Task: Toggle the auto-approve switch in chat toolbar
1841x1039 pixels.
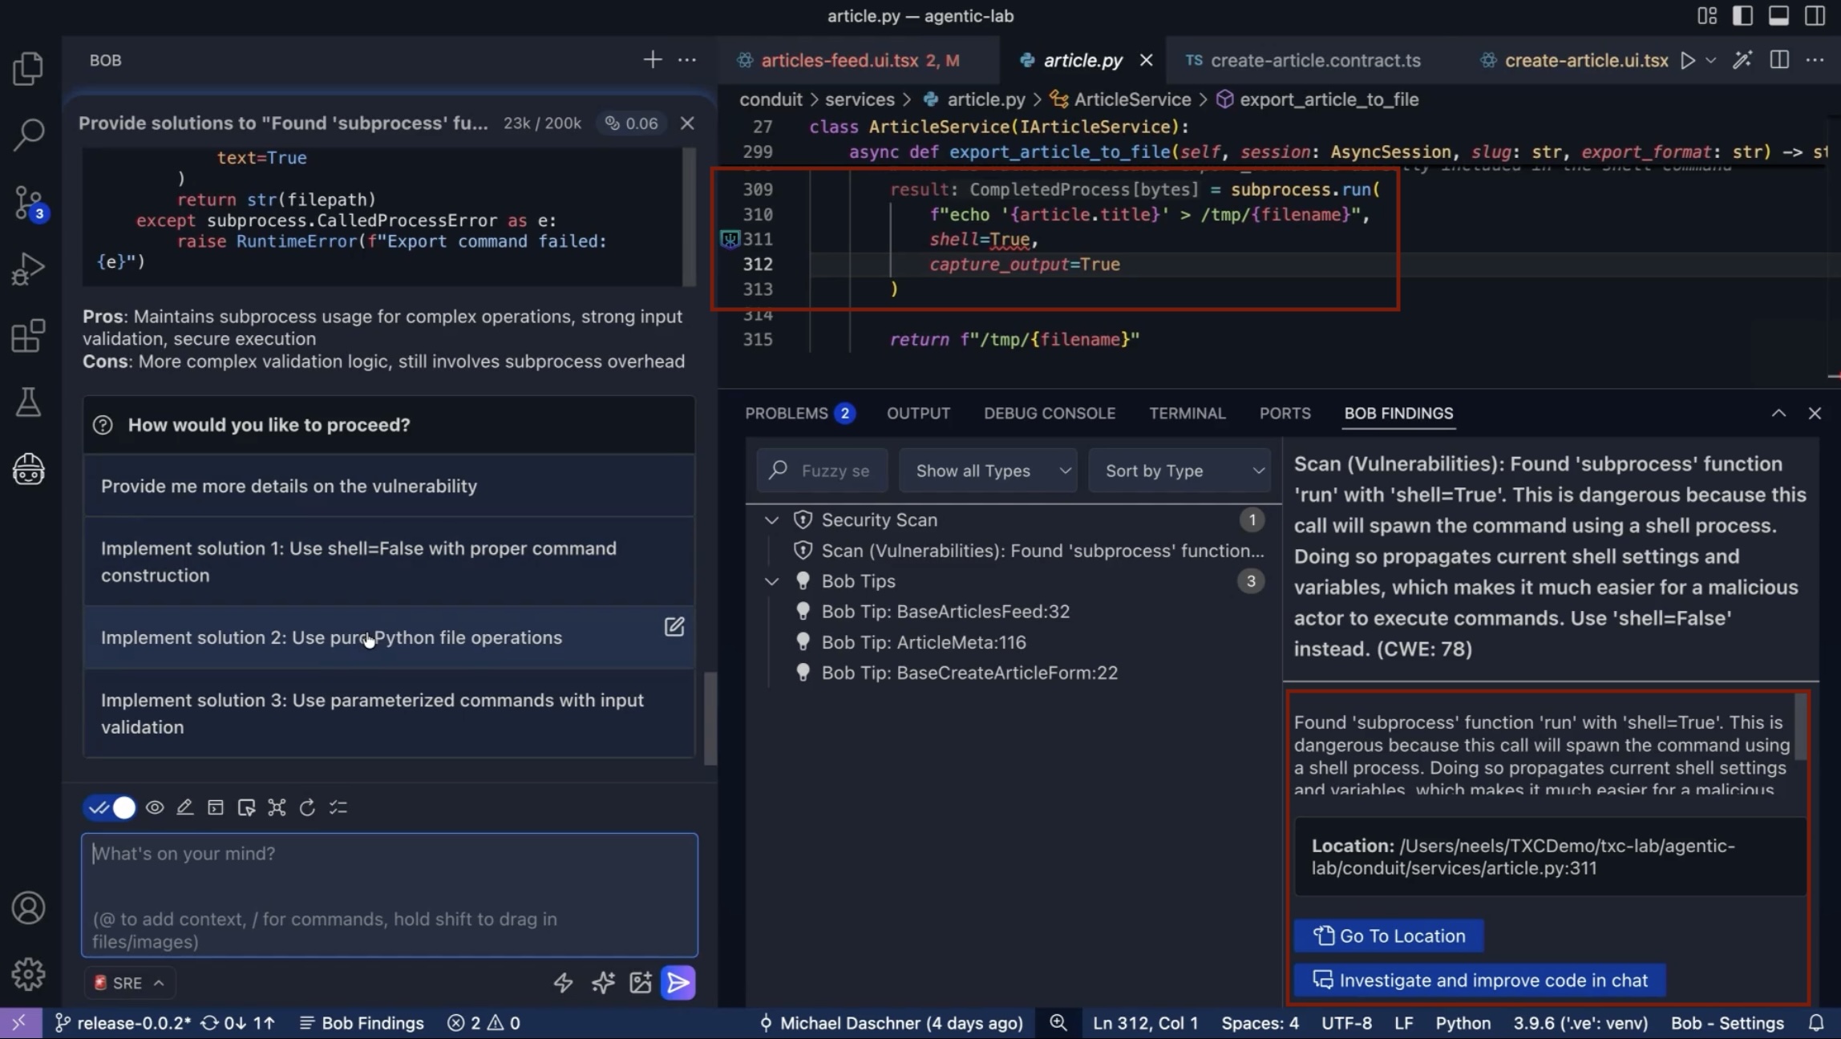Action: coord(111,807)
